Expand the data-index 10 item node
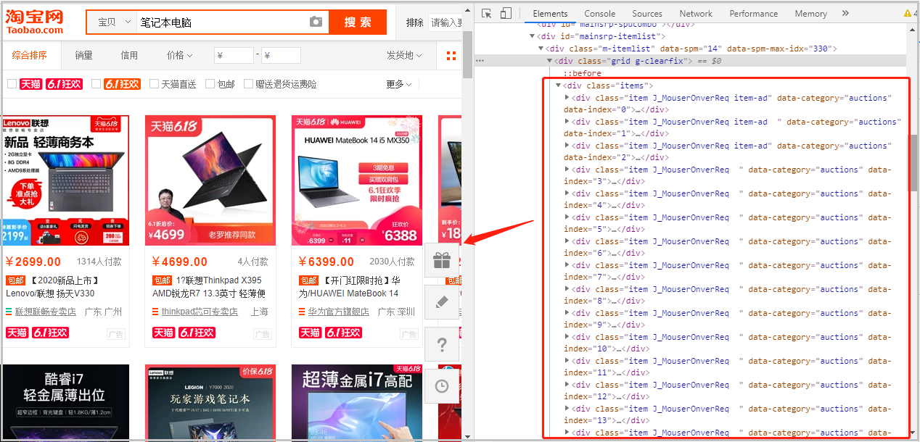Viewport: 920px width, 442px height. [x=567, y=337]
